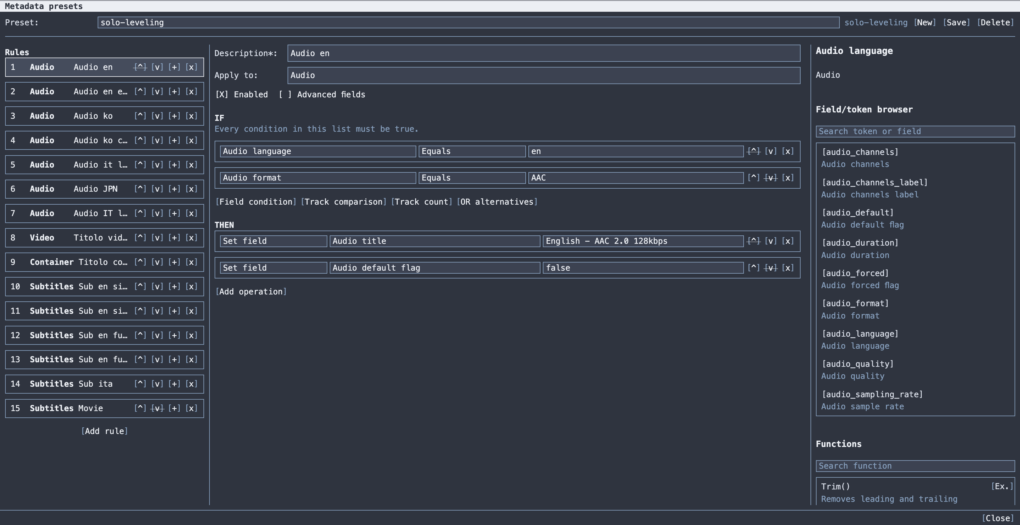
Task: Close the Metadata presets dialog
Action: pyautogui.click(x=998, y=518)
